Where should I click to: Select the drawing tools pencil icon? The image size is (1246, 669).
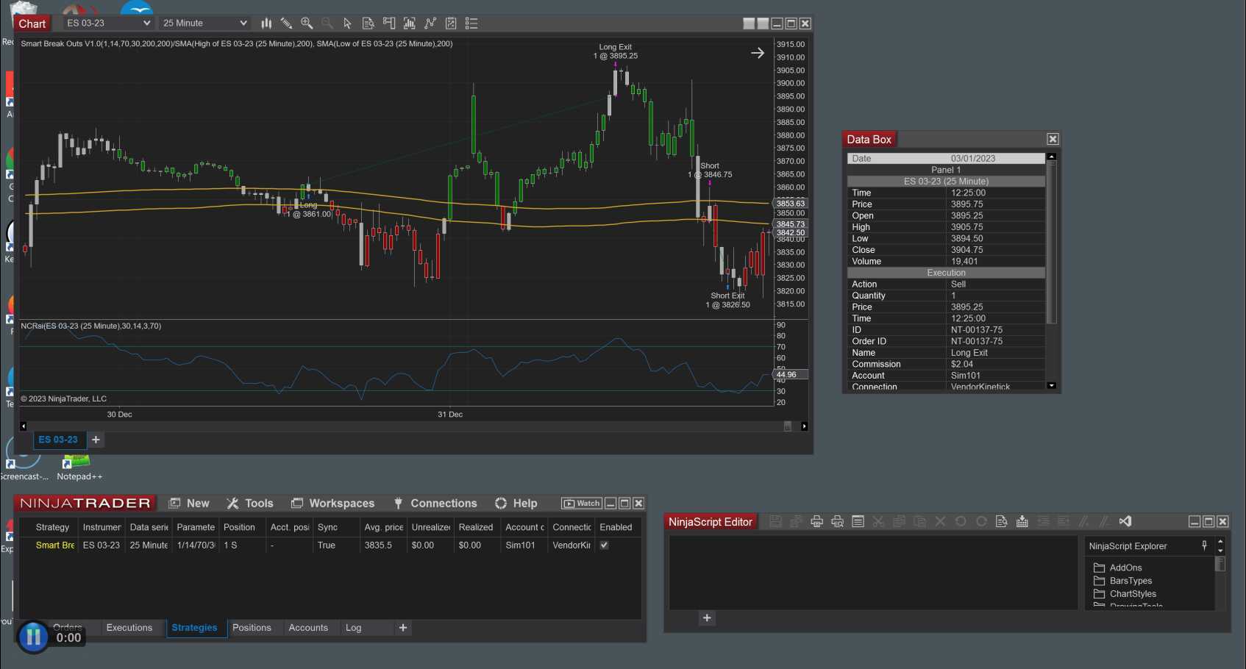(x=286, y=24)
